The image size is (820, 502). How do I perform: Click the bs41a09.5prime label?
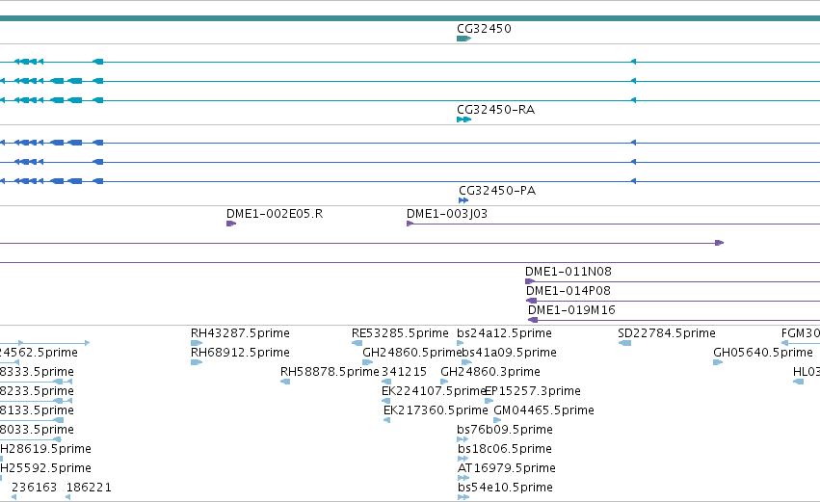coord(509,353)
